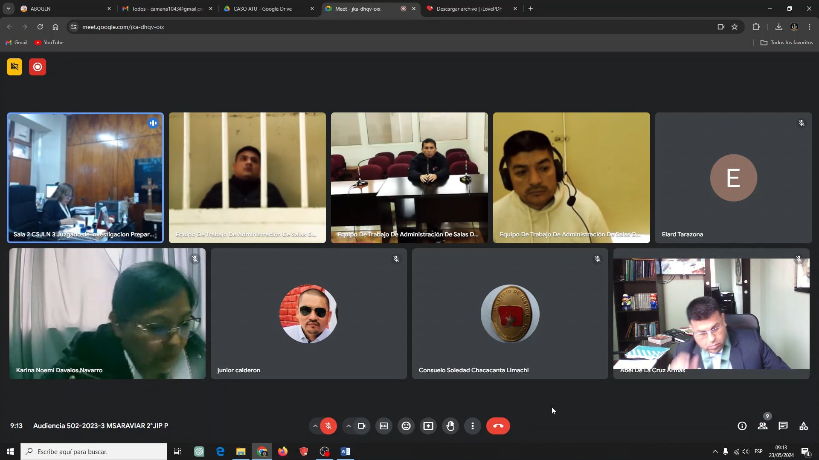Leave the call with the red hang-up button

click(x=498, y=426)
